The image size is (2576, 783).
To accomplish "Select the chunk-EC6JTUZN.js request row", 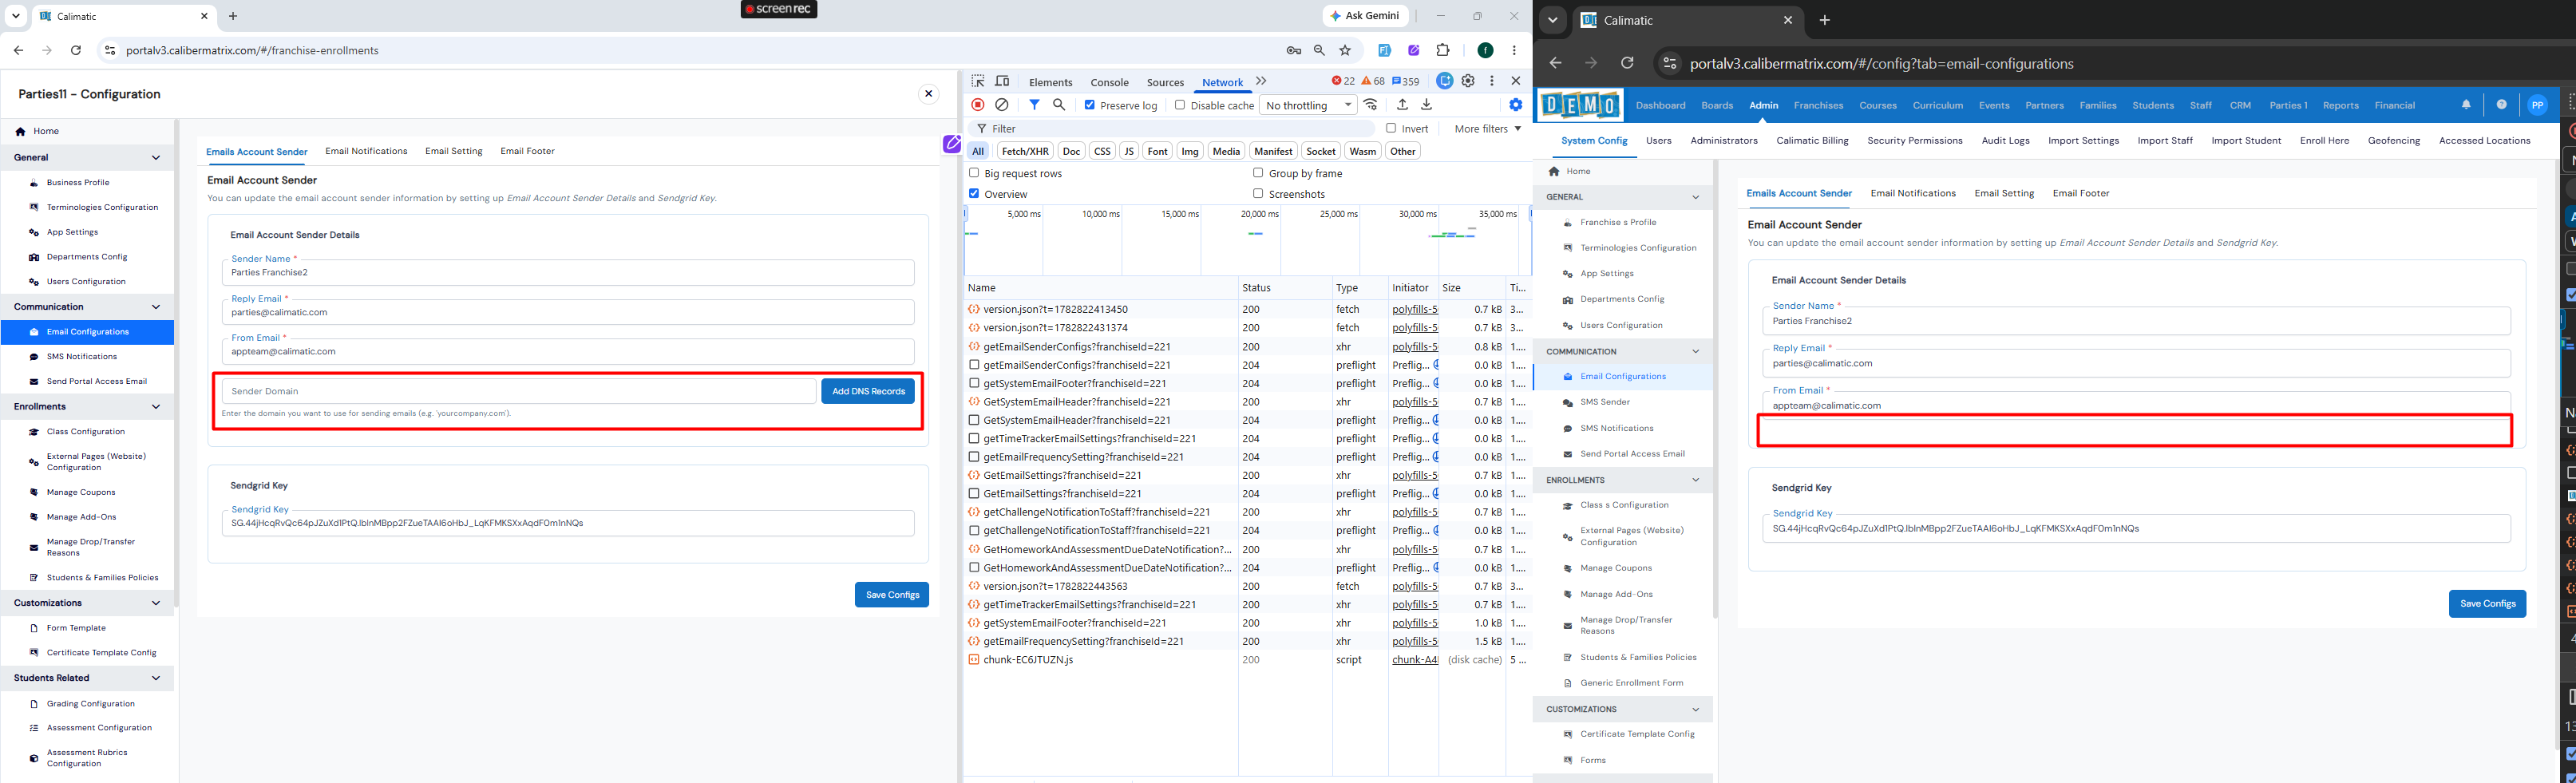I will tap(1246, 660).
